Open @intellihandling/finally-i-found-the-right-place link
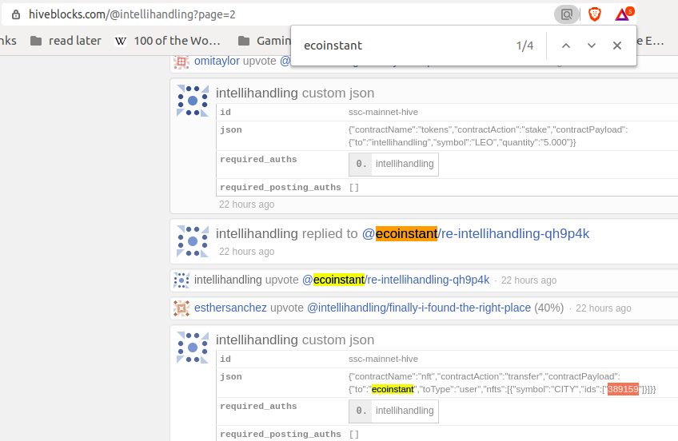678x441 pixels. (x=419, y=308)
